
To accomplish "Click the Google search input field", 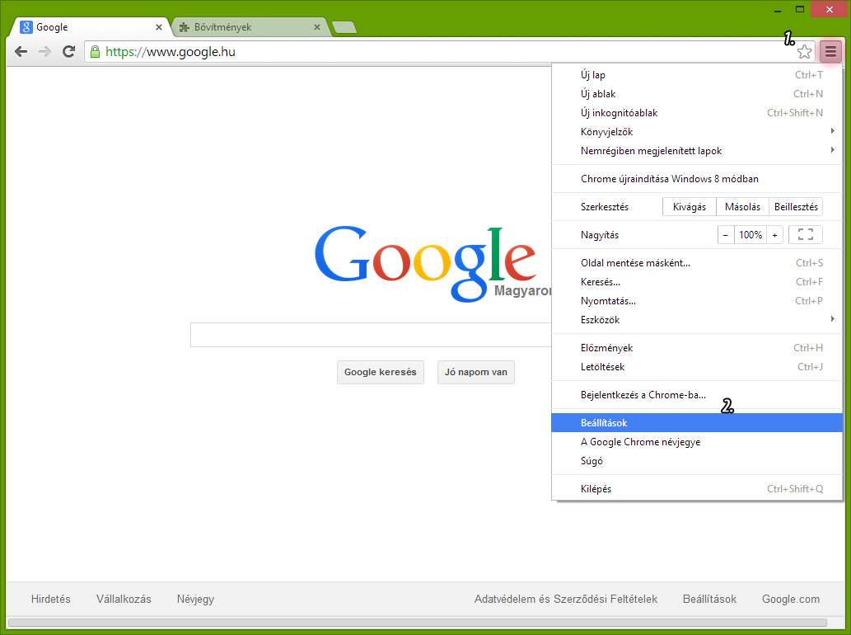I will [x=371, y=335].
